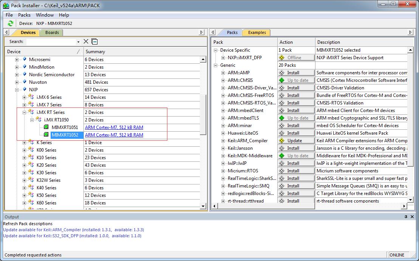Switch to the Boards tab

point(52,32)
